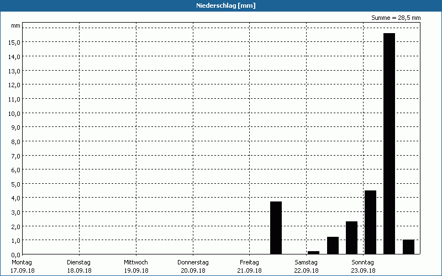Click the 'Freitag' axis label
Image resolution: width=442 pixels, height=276 pixels.
[249, 263]
